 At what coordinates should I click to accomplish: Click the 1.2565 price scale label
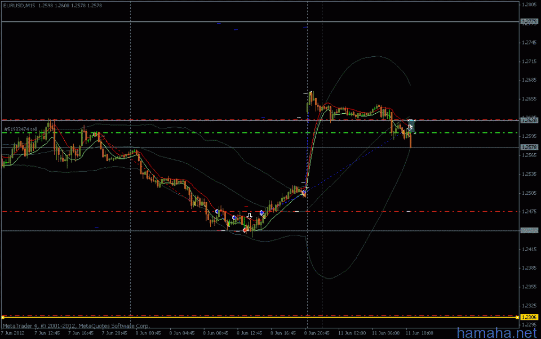coord(529,155)
